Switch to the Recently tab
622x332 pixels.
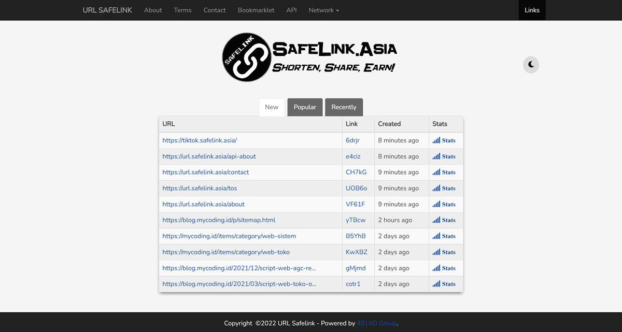coord(344,107)
